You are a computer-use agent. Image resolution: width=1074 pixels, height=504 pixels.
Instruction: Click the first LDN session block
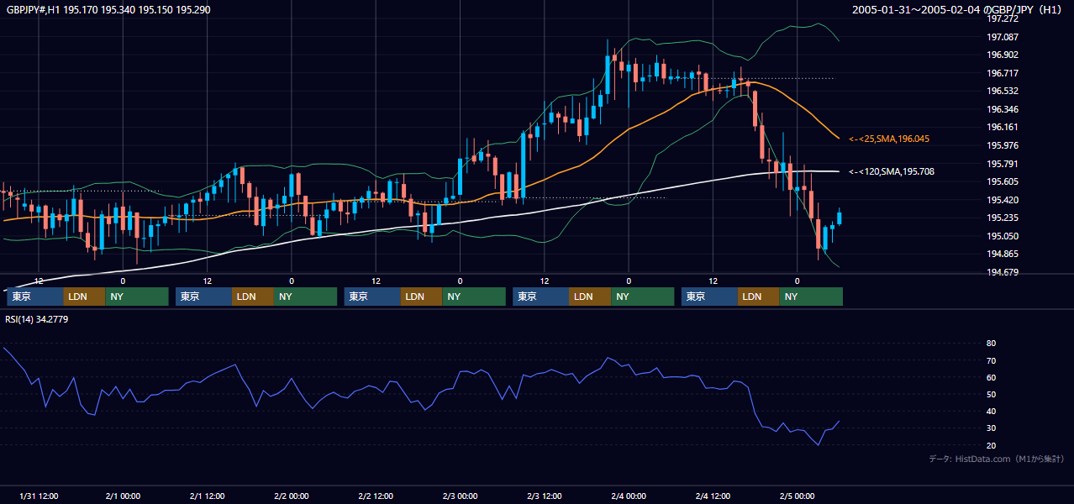84,297
